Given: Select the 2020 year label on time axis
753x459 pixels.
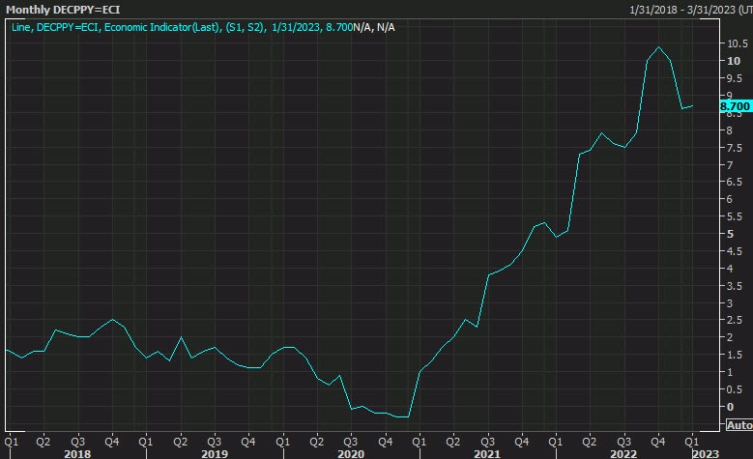Looking at the screenshot, I should [349, 451].
